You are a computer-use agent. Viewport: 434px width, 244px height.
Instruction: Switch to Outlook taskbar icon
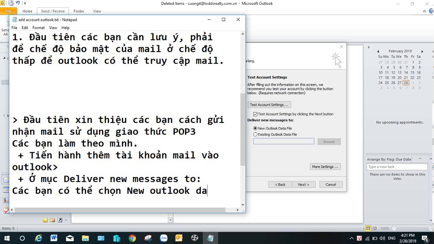click(x=179, y=238)
